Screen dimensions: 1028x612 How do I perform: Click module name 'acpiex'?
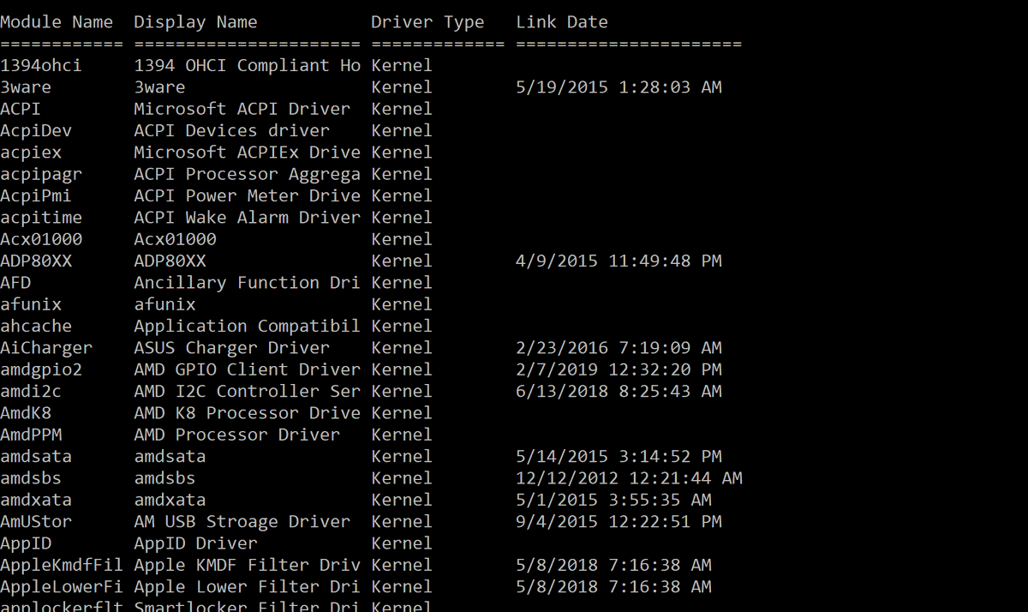tap(31, 153)
